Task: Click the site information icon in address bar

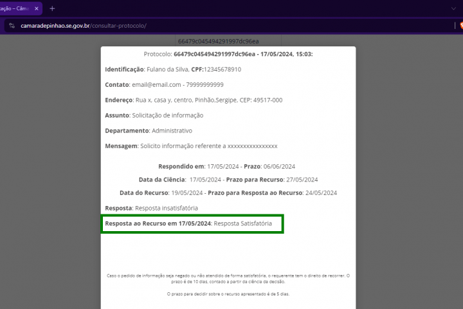Action: 12,26
